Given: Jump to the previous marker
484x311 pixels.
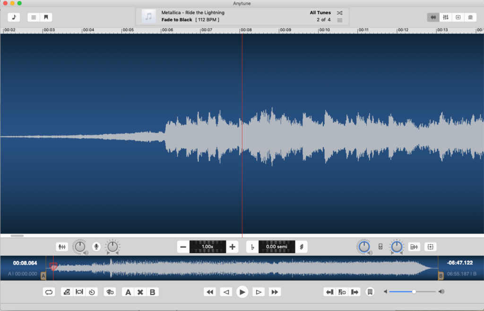Looking at the screenshot, I should point(329,292).
